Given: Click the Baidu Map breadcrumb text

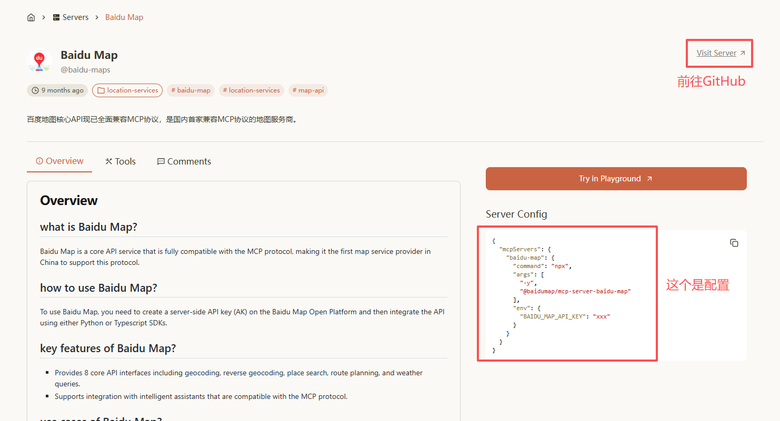Looking at the screenshot, I should (124, 17).
